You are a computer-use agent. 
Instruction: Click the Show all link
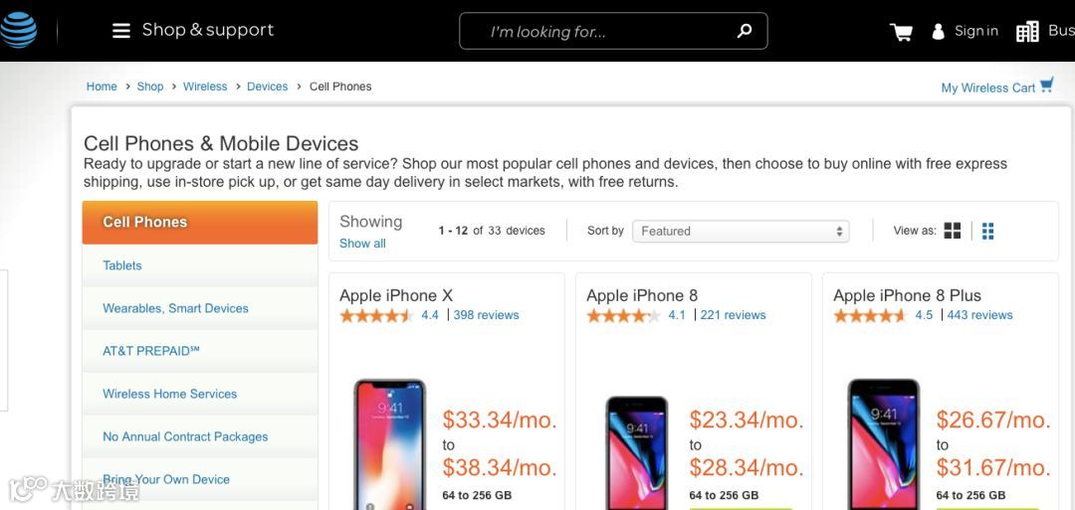362,244
